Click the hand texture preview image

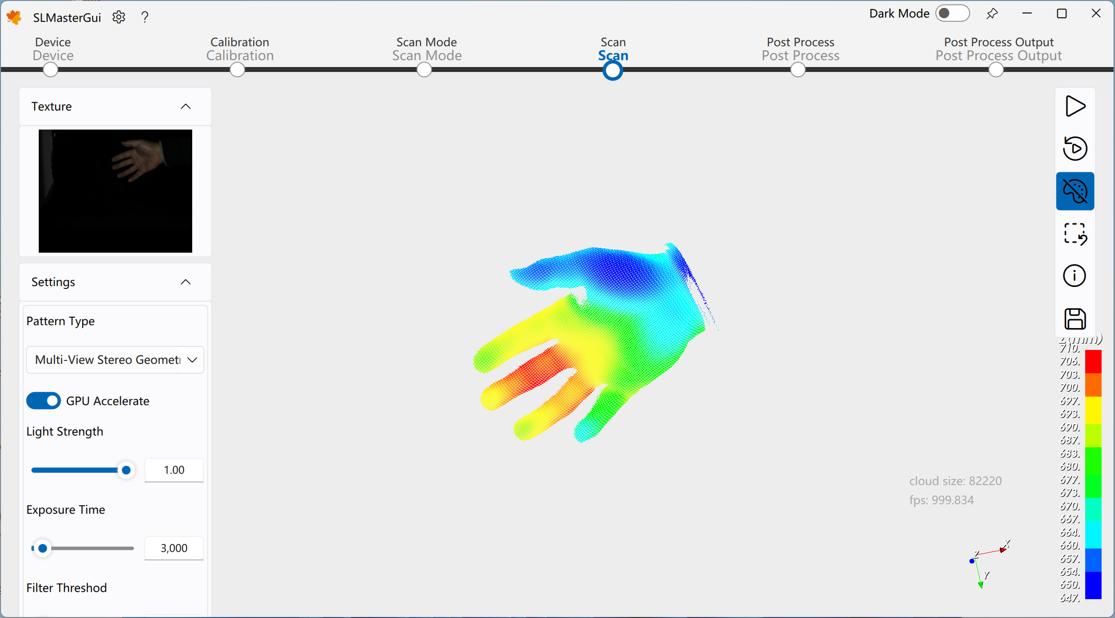tap(115, 191)
